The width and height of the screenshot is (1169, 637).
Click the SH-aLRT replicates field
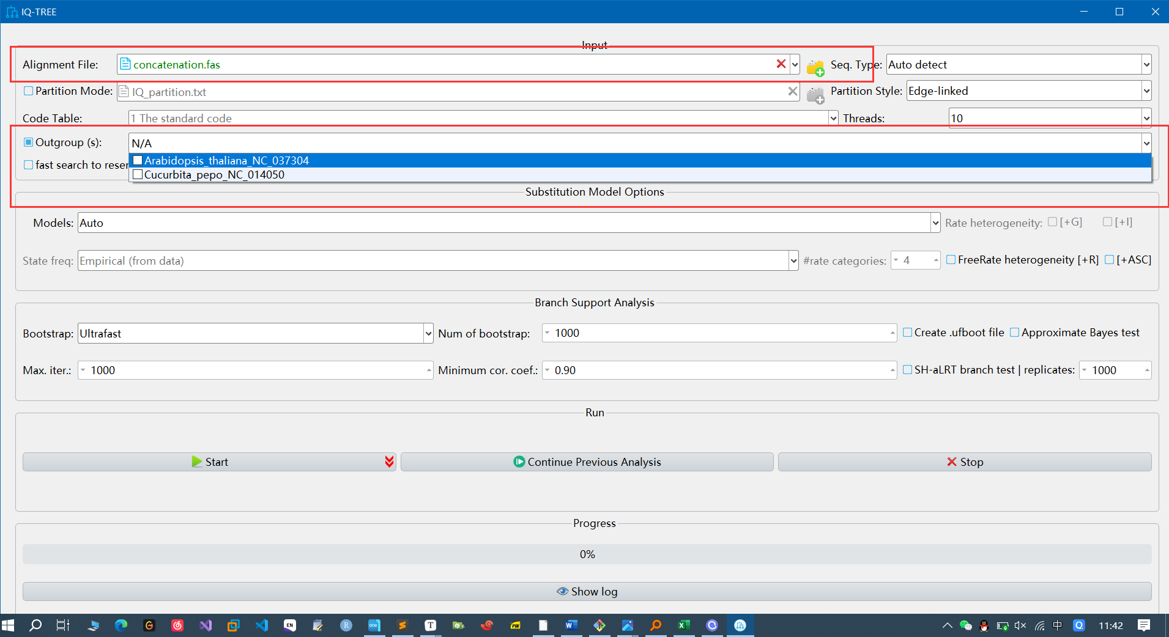(1115, 370)
